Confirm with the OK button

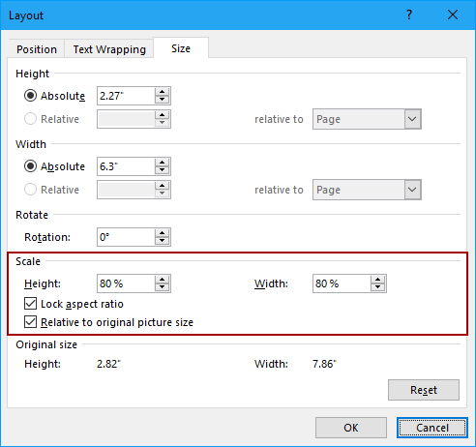pyautogui.click(x=351, y=428)
